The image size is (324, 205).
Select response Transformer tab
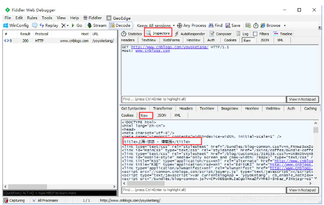coord(163,109)
